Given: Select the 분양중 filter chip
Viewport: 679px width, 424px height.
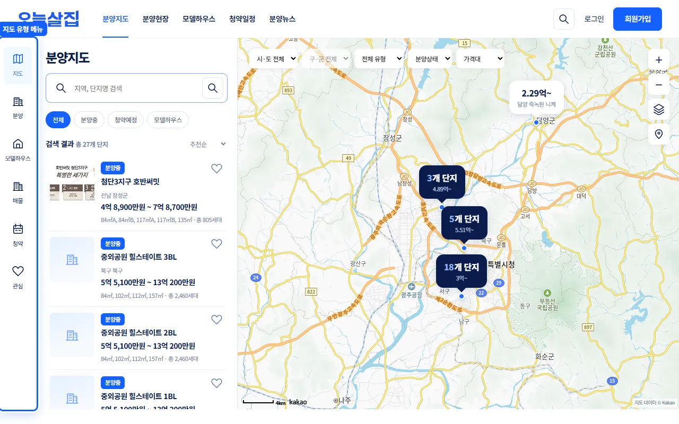Looking at the screenshot, I should pos(89,120).
